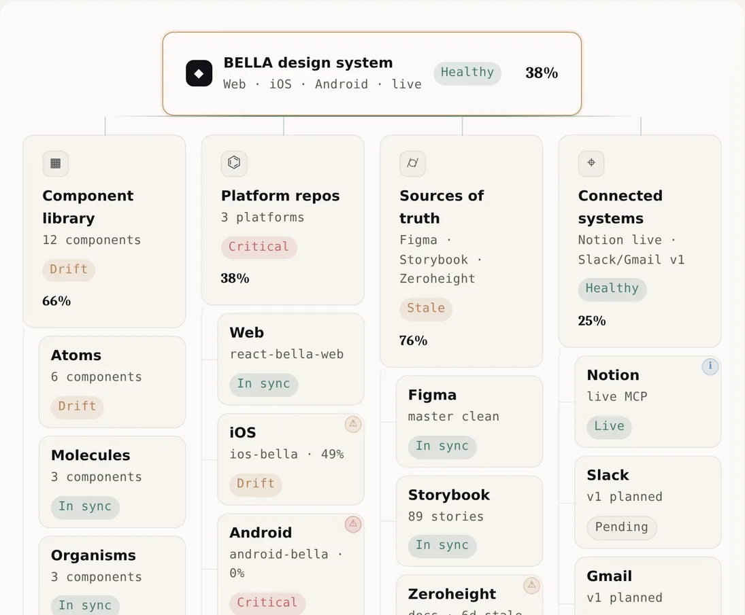Open the Connected systems heading

620,207
